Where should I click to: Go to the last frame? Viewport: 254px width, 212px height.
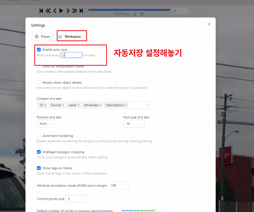click(x=81, y=11)
